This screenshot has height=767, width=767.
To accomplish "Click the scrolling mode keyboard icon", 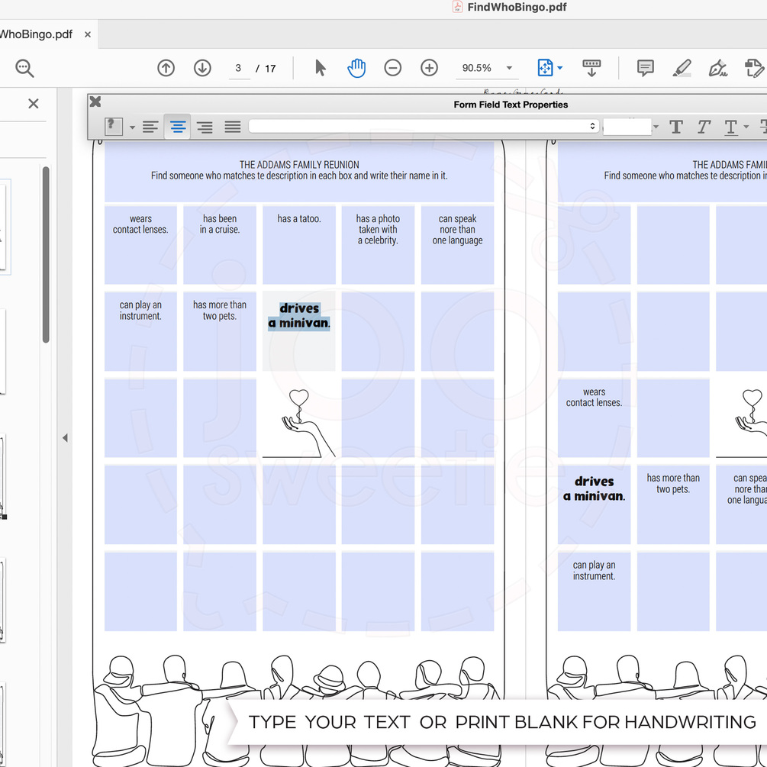I will pos(591,68).
